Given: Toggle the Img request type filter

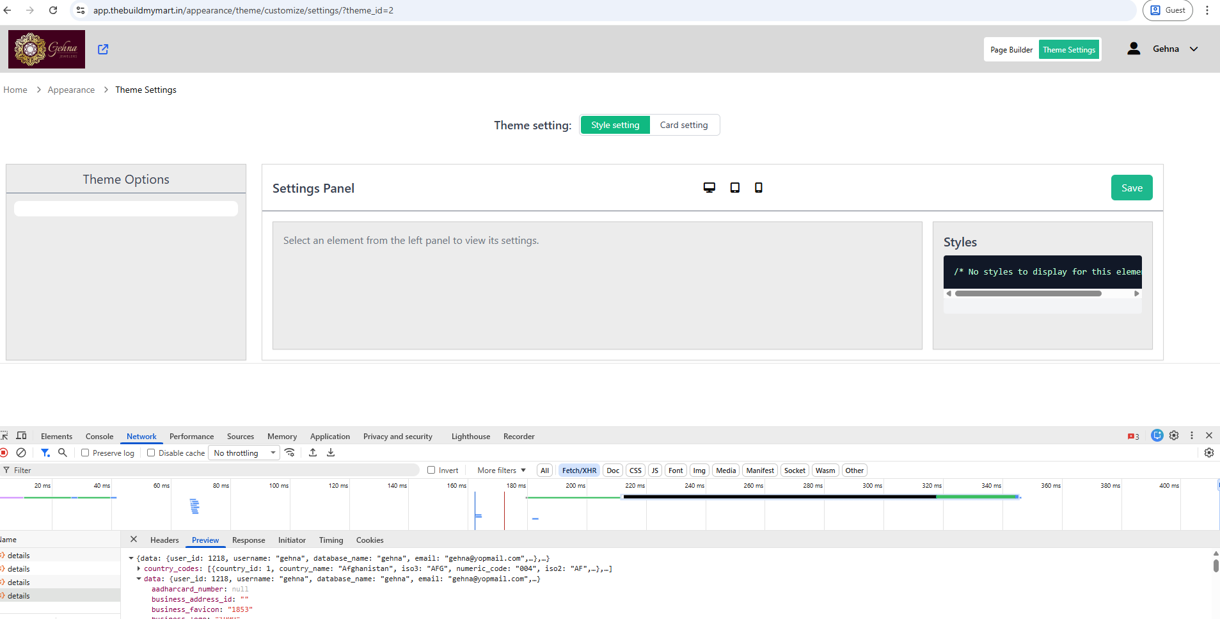Looking at the screenshot, I should coord(699,470).
